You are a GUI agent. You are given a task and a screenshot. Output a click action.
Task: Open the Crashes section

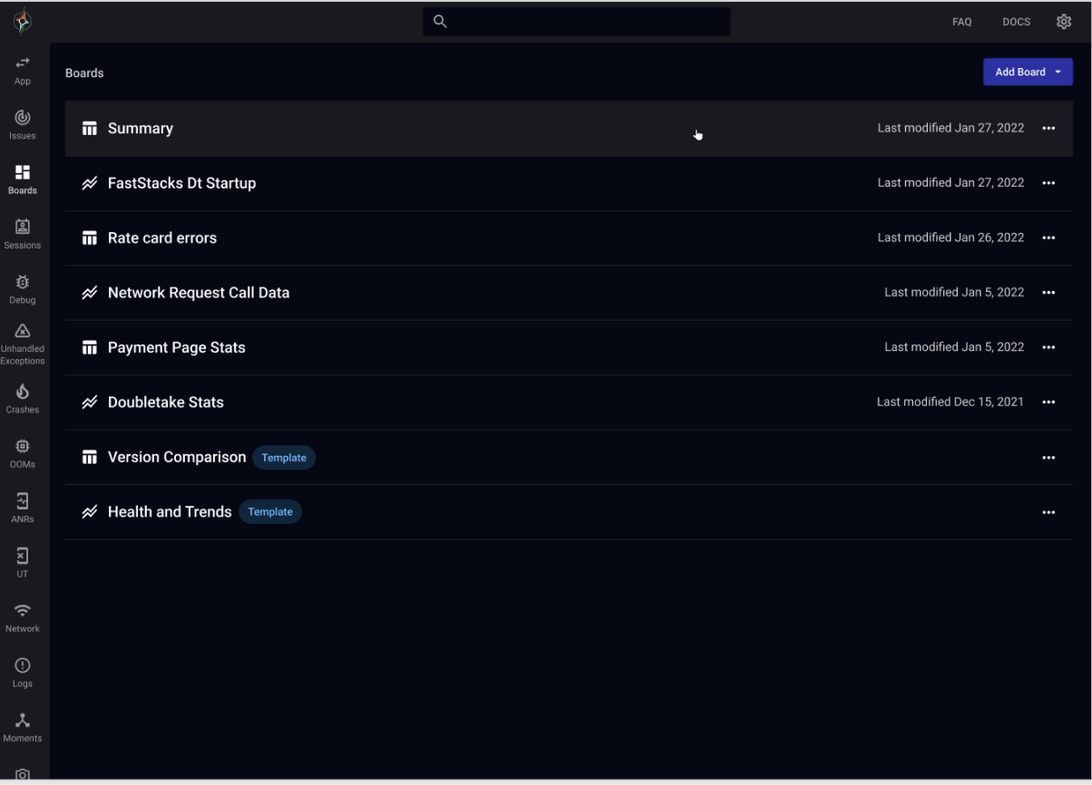pos(23,399)
